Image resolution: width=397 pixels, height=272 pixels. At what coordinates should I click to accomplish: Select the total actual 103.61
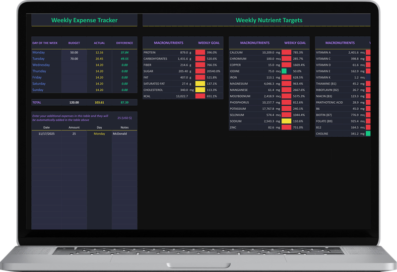[x=99, y=103]
